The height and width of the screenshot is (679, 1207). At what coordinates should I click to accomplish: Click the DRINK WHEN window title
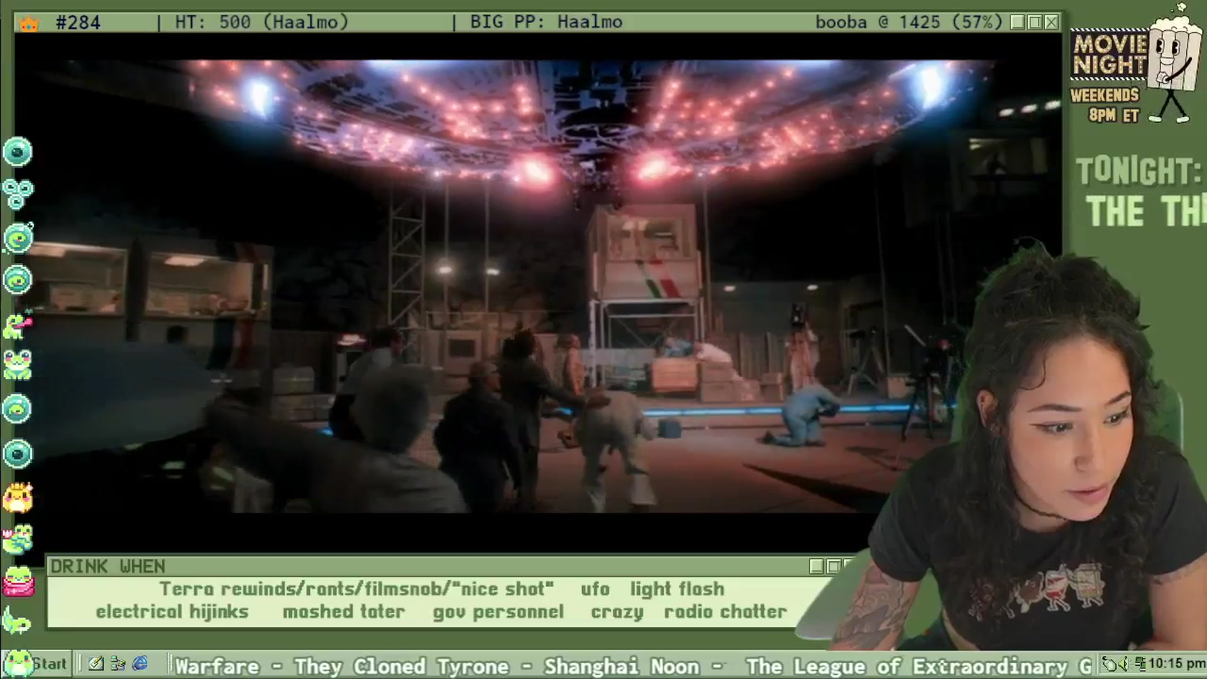[x=107, y=566]
